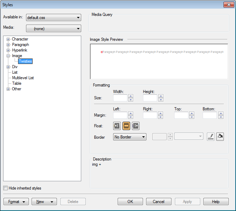
Task: Select the float right icon
Action: (x=136, y=126)
